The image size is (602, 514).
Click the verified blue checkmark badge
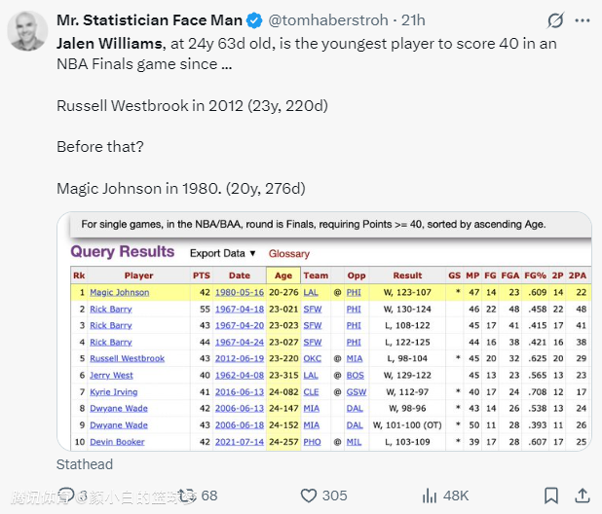254,20
